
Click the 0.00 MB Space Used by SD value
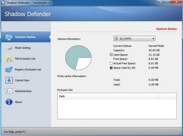[x=153, y=68]
